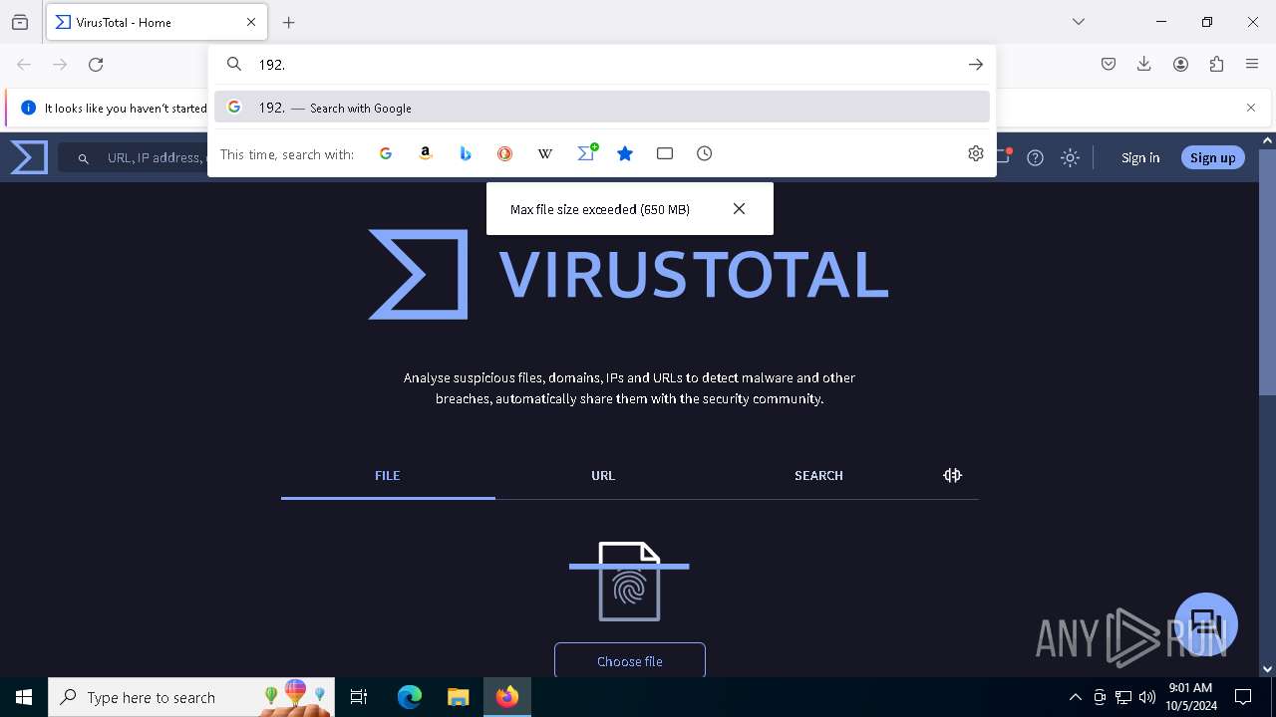Search with DuckDuckGo icon
This screenshot has width=1276, height=717.
[x=505, y=153]
